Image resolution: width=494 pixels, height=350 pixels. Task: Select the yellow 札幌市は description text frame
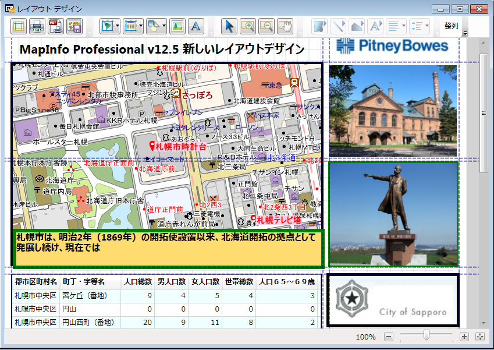click(x=169, y=248)
